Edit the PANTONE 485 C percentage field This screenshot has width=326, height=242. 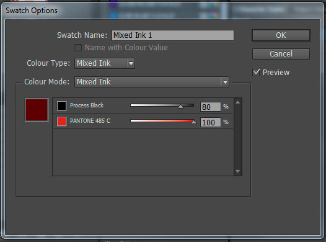[x=210, y=122]
